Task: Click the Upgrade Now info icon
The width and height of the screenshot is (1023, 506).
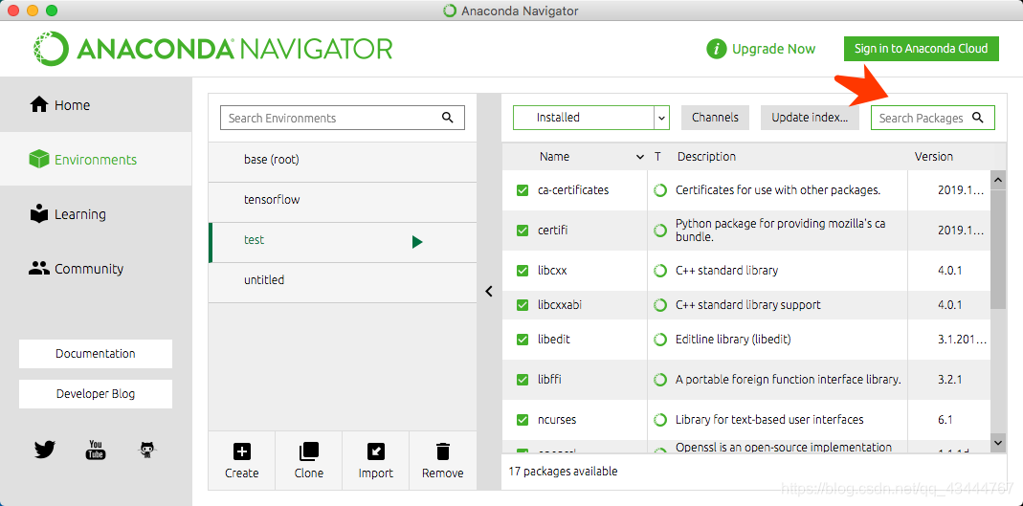Action: (717, 49)
